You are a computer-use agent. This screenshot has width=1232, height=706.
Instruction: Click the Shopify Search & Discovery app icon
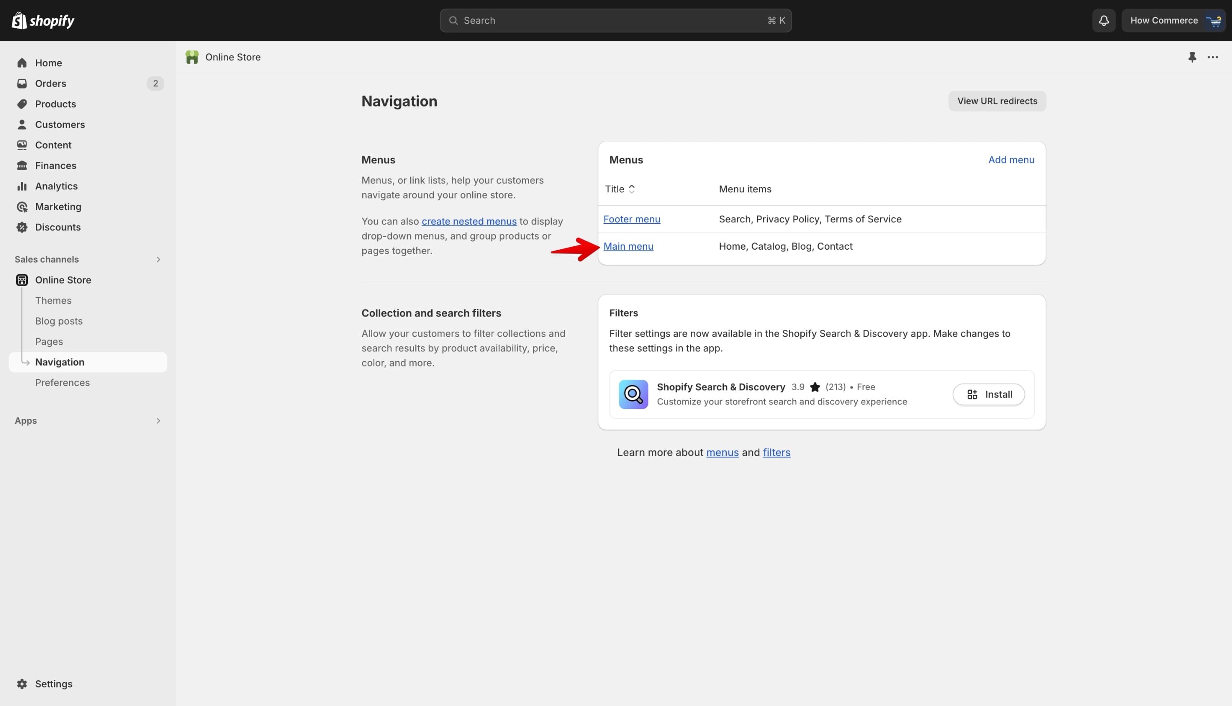pos(633,394)
